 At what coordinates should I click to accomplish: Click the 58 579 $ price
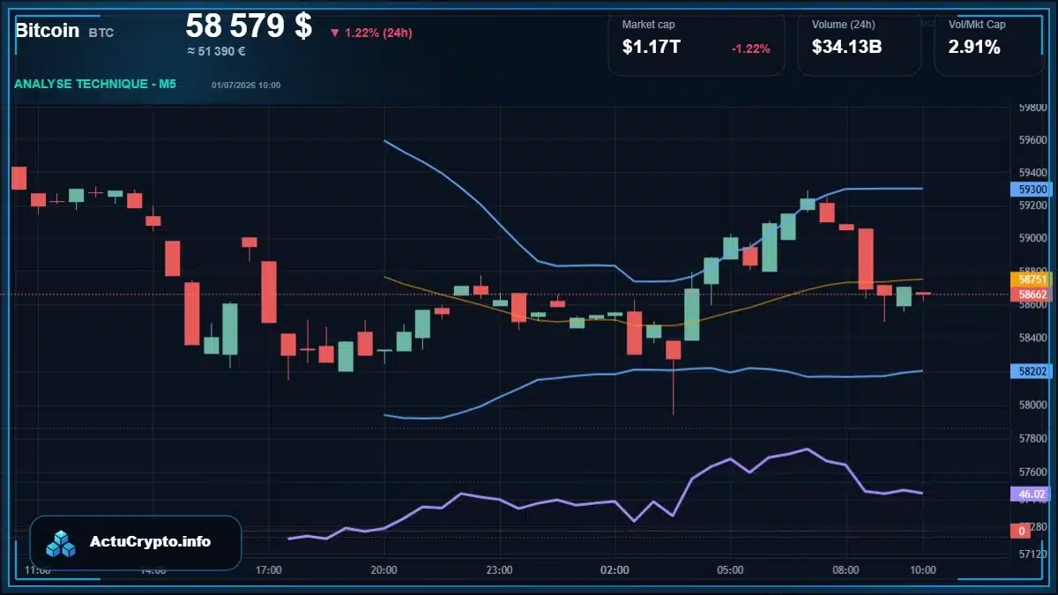click(249, 26)
